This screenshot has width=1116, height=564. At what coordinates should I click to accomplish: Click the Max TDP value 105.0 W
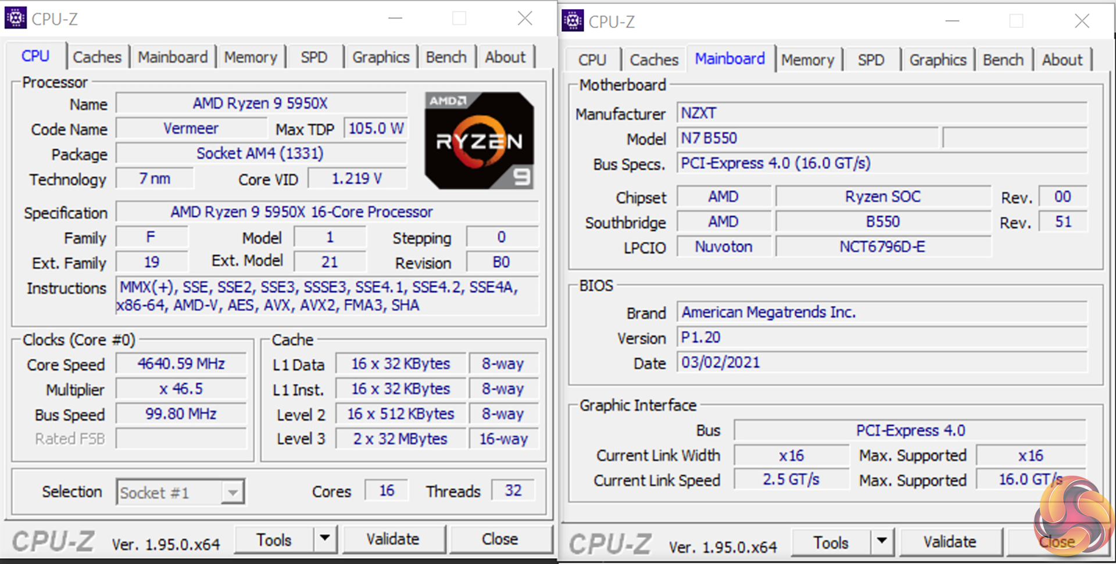(376, 128)
